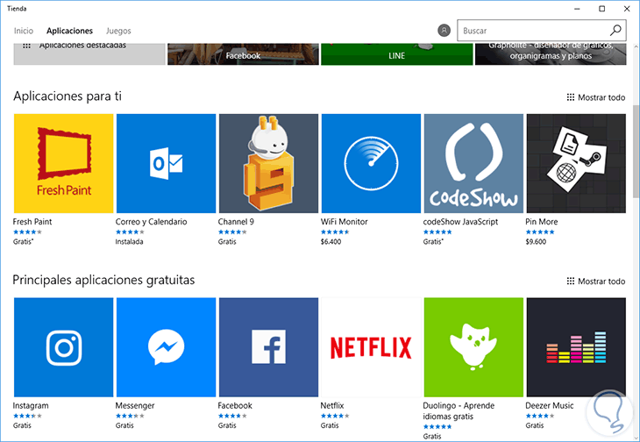Click the codeShow JavaScript title text

pyautogui.click(x=460, y=222)
